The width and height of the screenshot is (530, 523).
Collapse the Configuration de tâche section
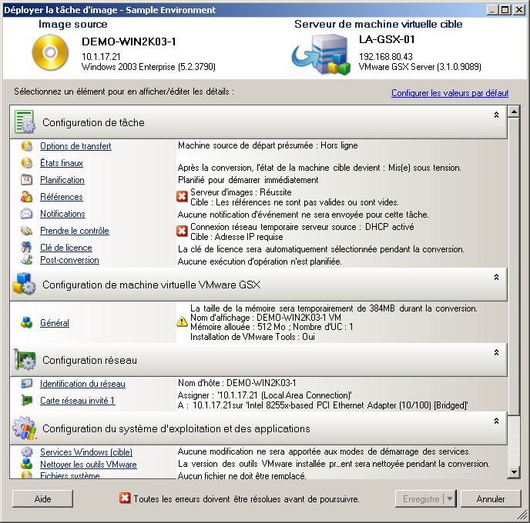496,115
